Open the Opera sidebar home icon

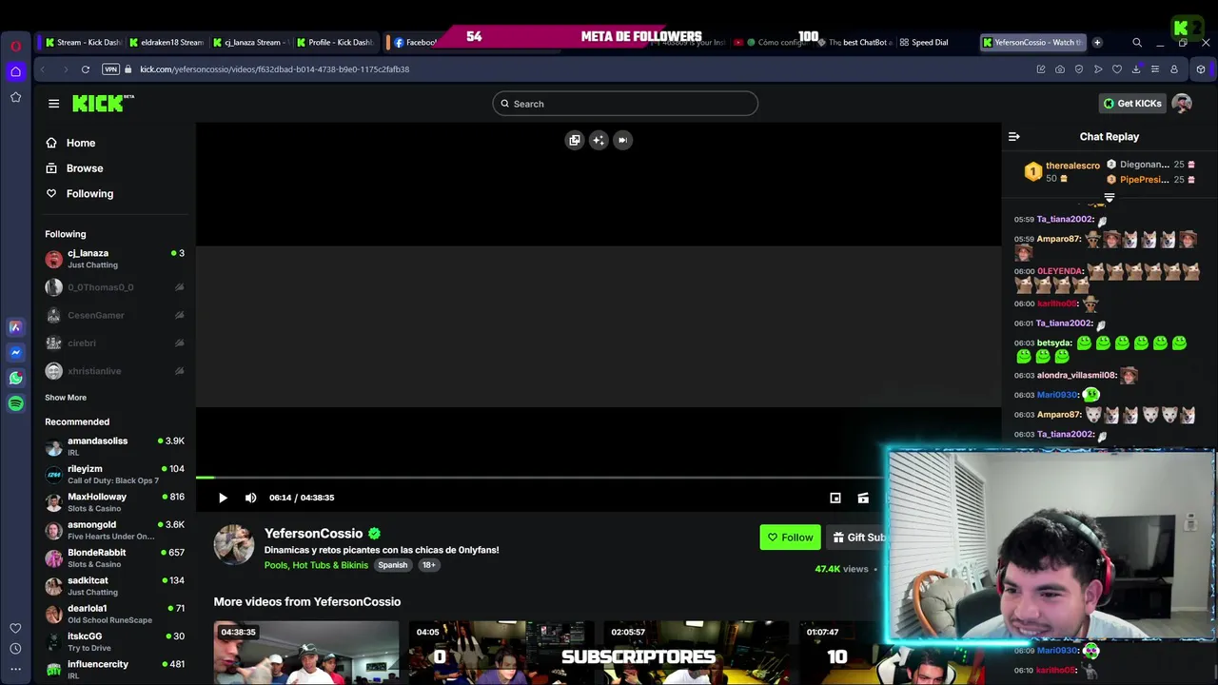coord(15,71)
